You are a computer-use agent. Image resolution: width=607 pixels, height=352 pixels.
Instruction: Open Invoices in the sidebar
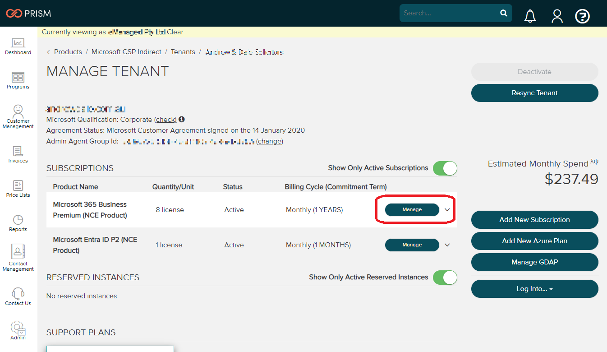point(18,155)
